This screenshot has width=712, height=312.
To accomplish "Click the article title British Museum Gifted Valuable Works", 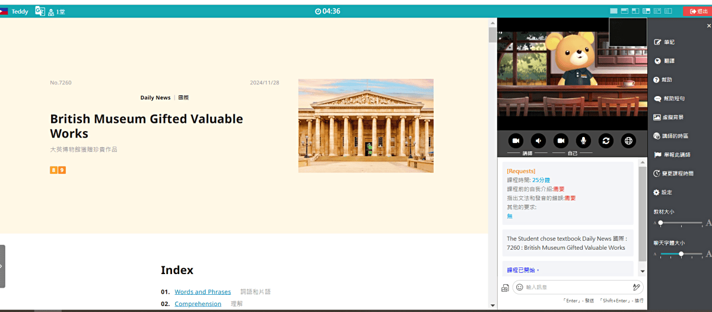I will pos(147,126).
